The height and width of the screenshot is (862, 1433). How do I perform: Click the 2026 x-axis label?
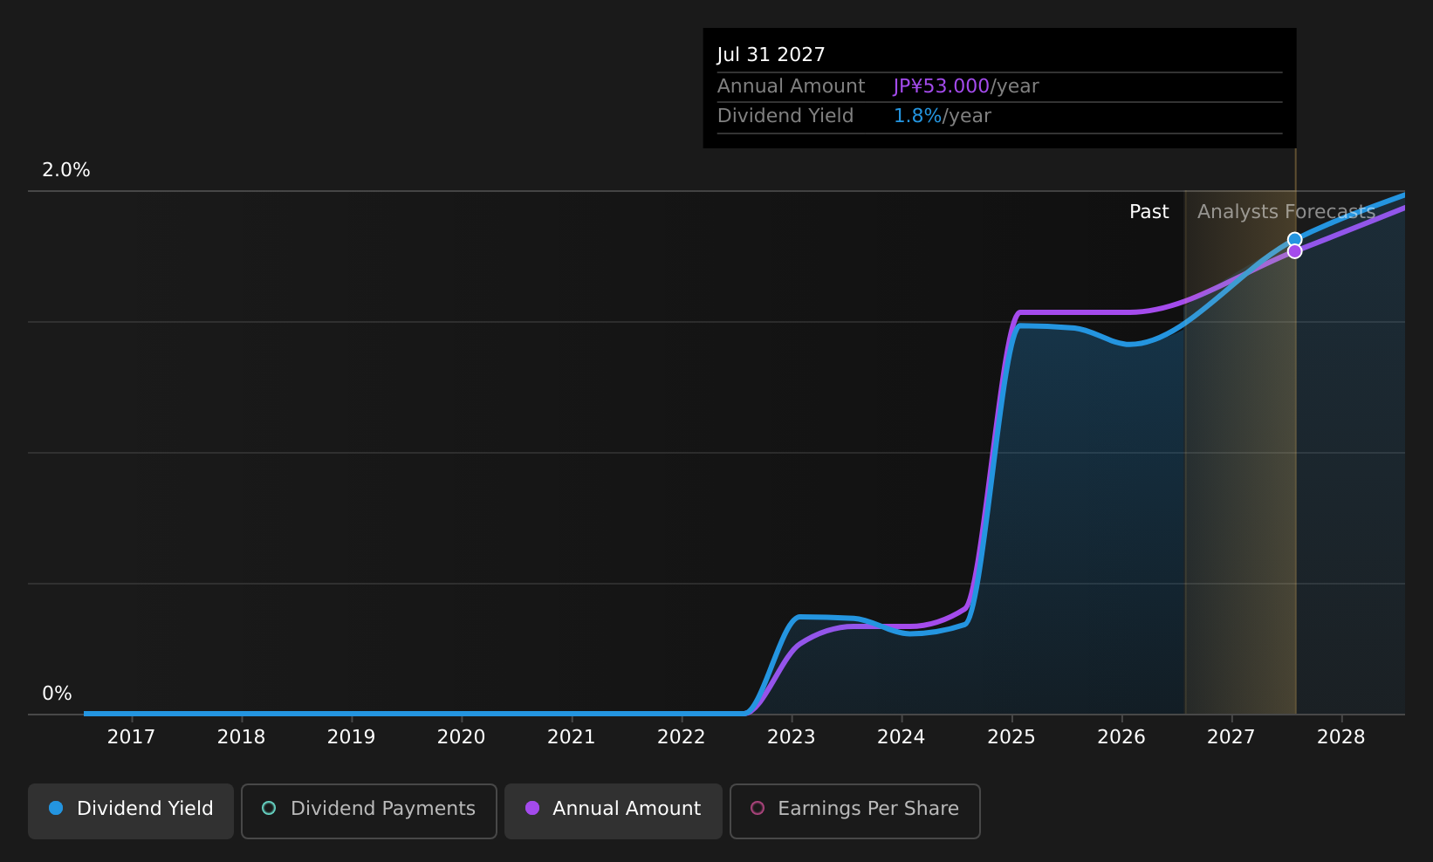point(1121,737)
